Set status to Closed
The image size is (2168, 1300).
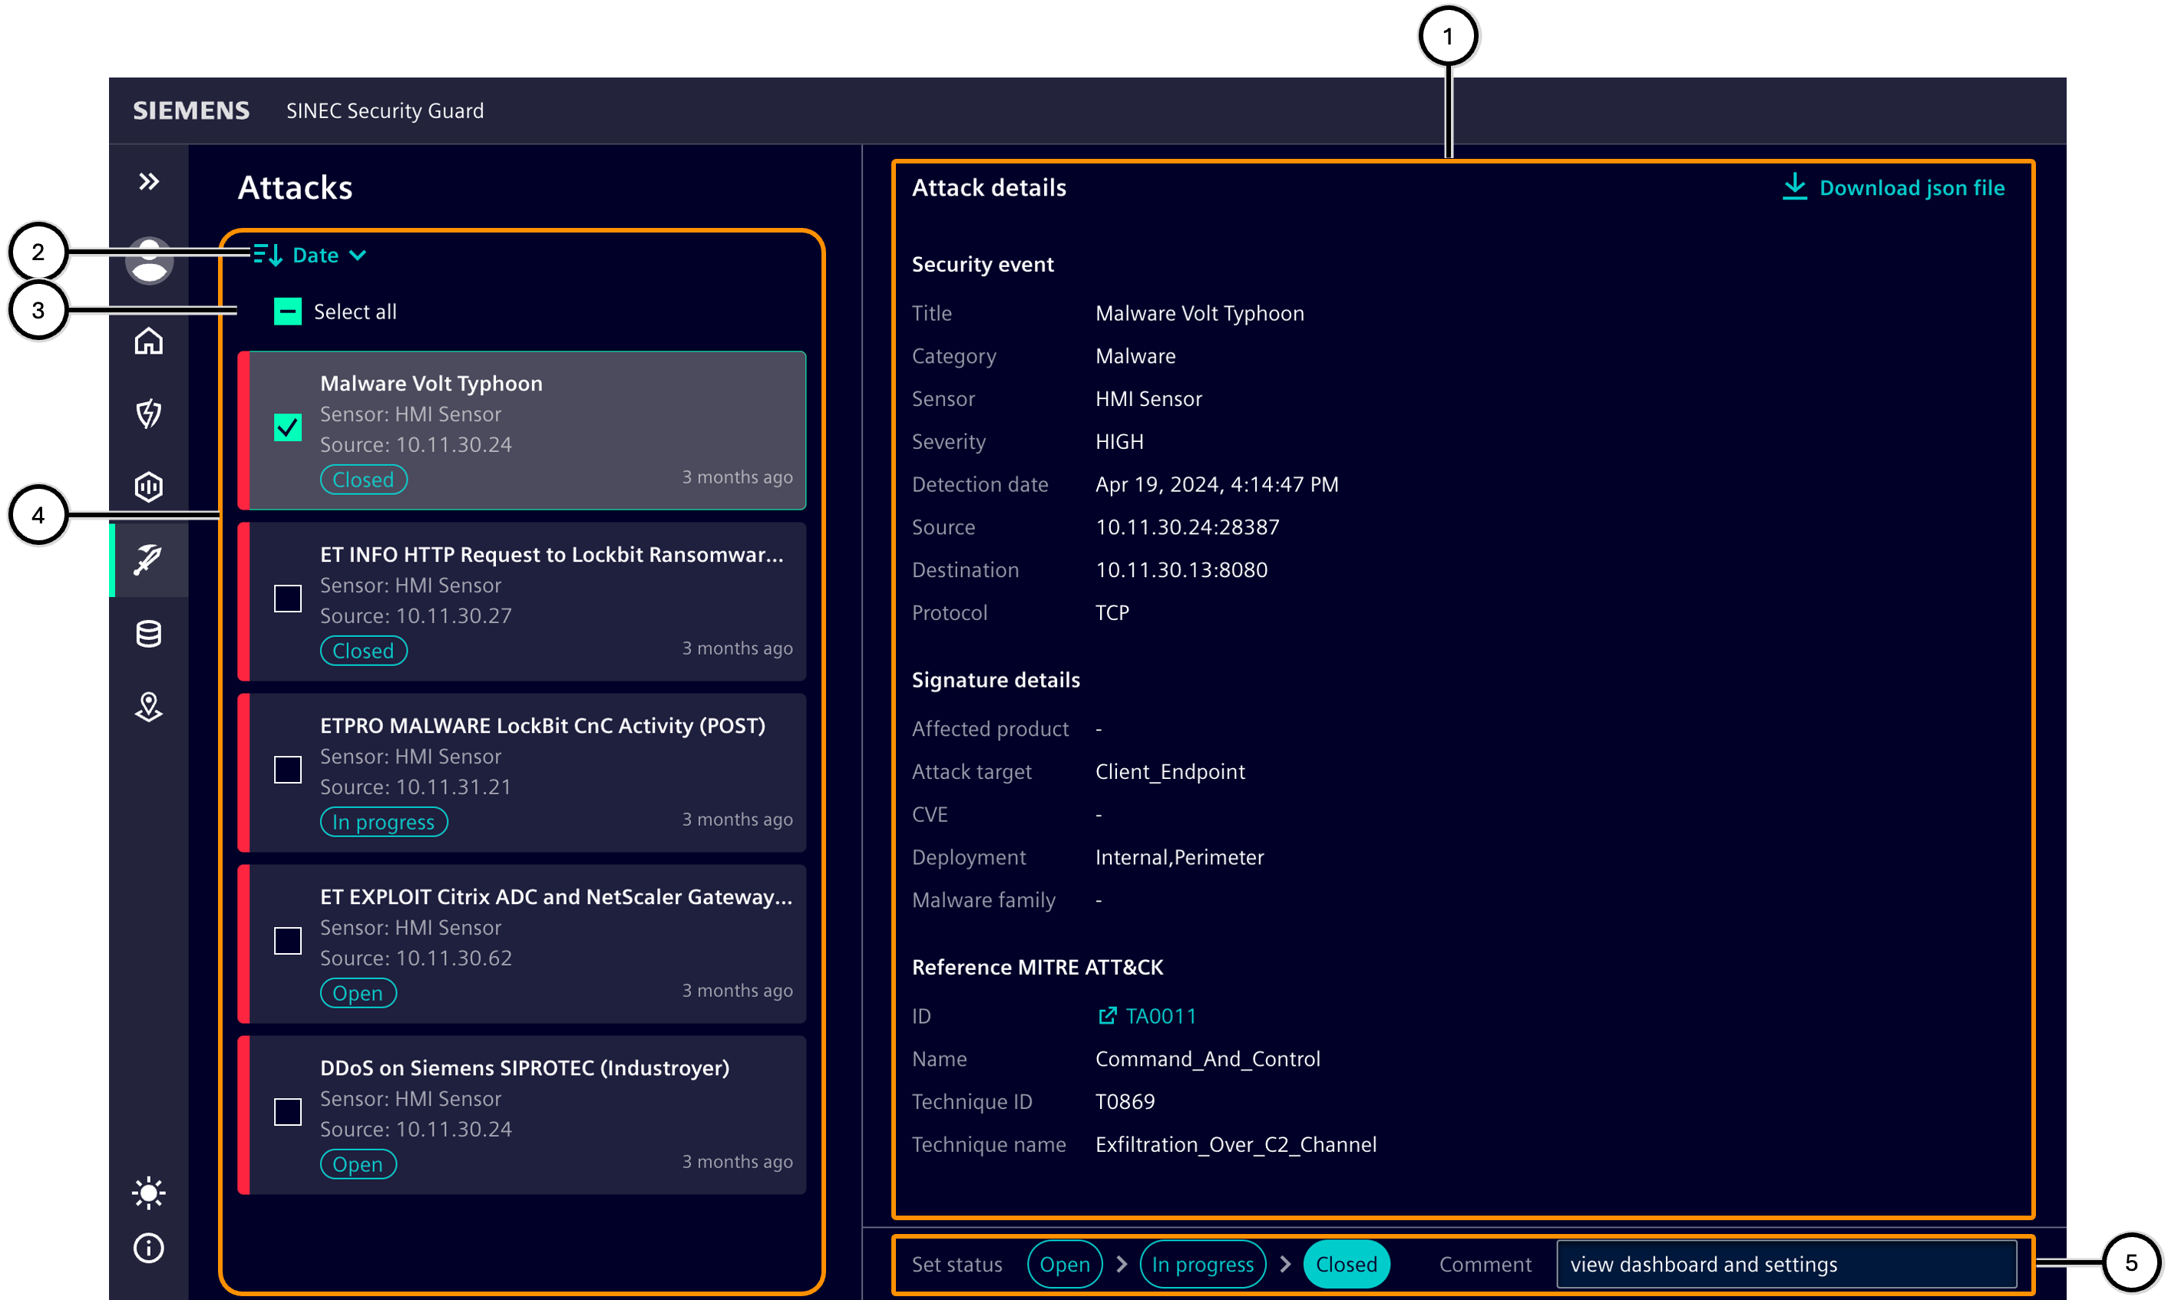click(1346, 1263)
